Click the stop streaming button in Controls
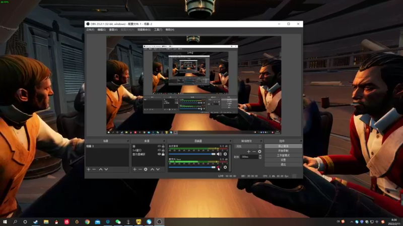Image resolution: width=403 pixels, height=226 pixels. [x=283, y=146]
